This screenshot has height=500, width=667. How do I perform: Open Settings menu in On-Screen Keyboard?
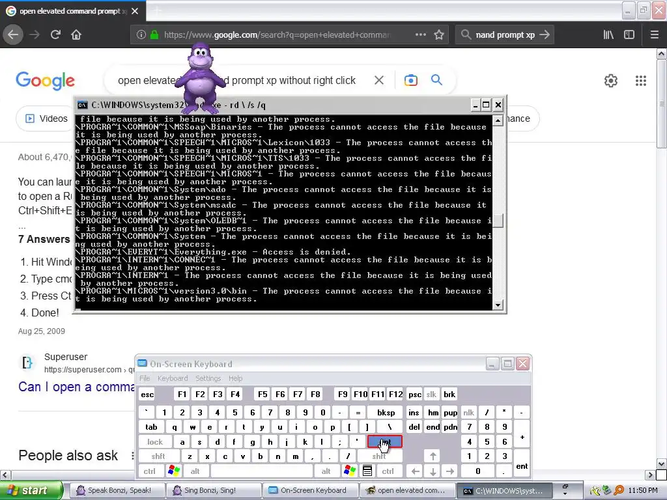point(208,378)
